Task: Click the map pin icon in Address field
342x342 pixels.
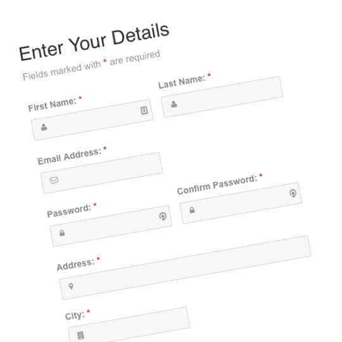Action: pyautogui.click(x=71, y=286)
